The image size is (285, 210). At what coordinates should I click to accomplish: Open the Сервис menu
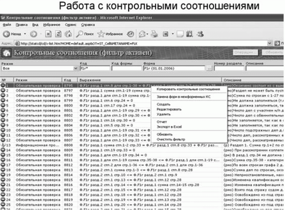70,25
